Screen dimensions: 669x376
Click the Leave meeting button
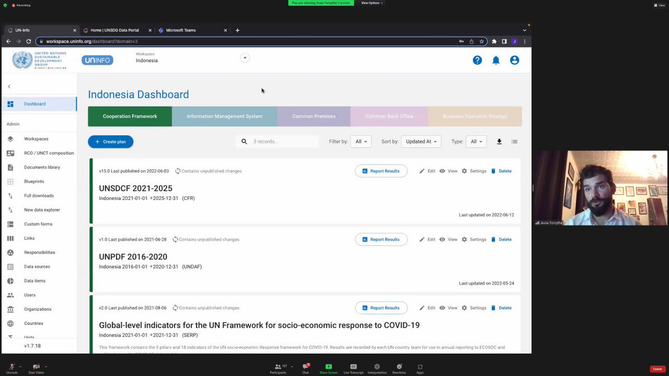click(x=658, y=369)
